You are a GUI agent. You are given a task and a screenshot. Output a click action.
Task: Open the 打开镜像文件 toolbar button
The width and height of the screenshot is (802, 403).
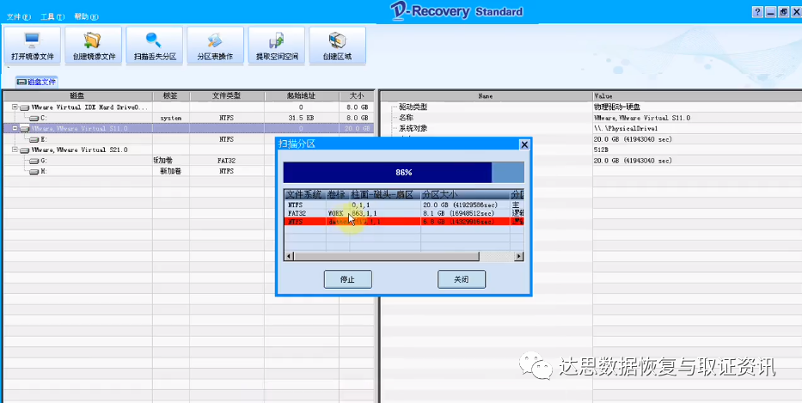pos(32,46)
